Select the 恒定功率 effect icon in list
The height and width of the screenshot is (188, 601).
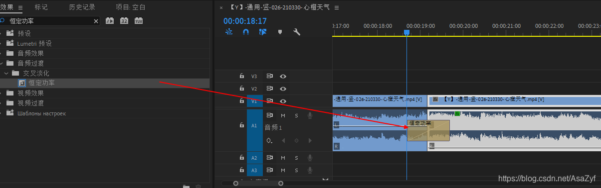pyautogui.click(x=22, y=83)
